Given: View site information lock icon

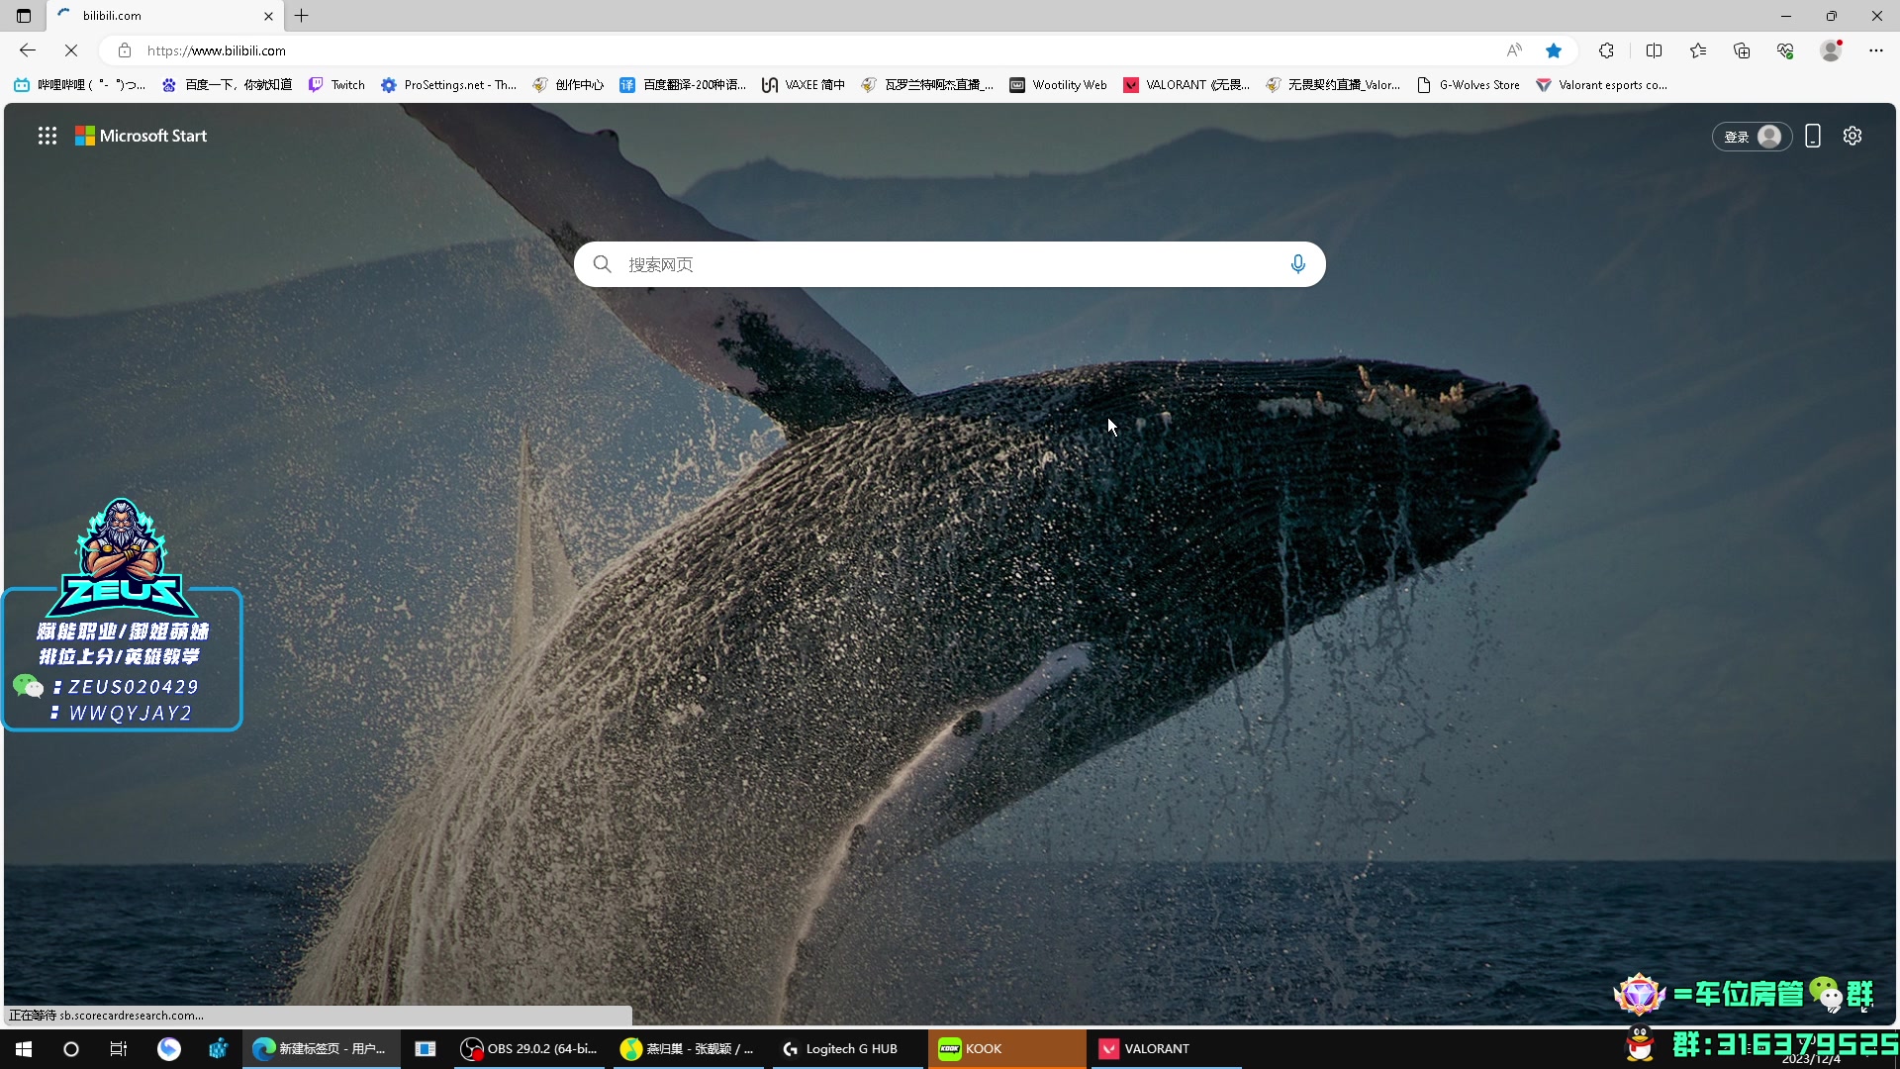Looking at the screenshot, I should (125, 50).
